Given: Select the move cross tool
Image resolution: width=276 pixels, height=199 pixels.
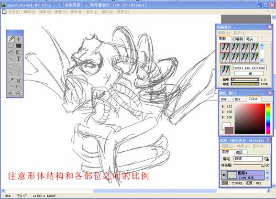Looking at the screenshot, I should [x=18, y=39].
